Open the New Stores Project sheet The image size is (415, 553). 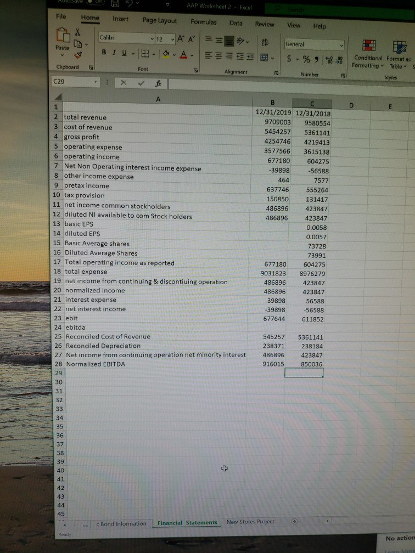pyautogui.click(x=250, y=522)
